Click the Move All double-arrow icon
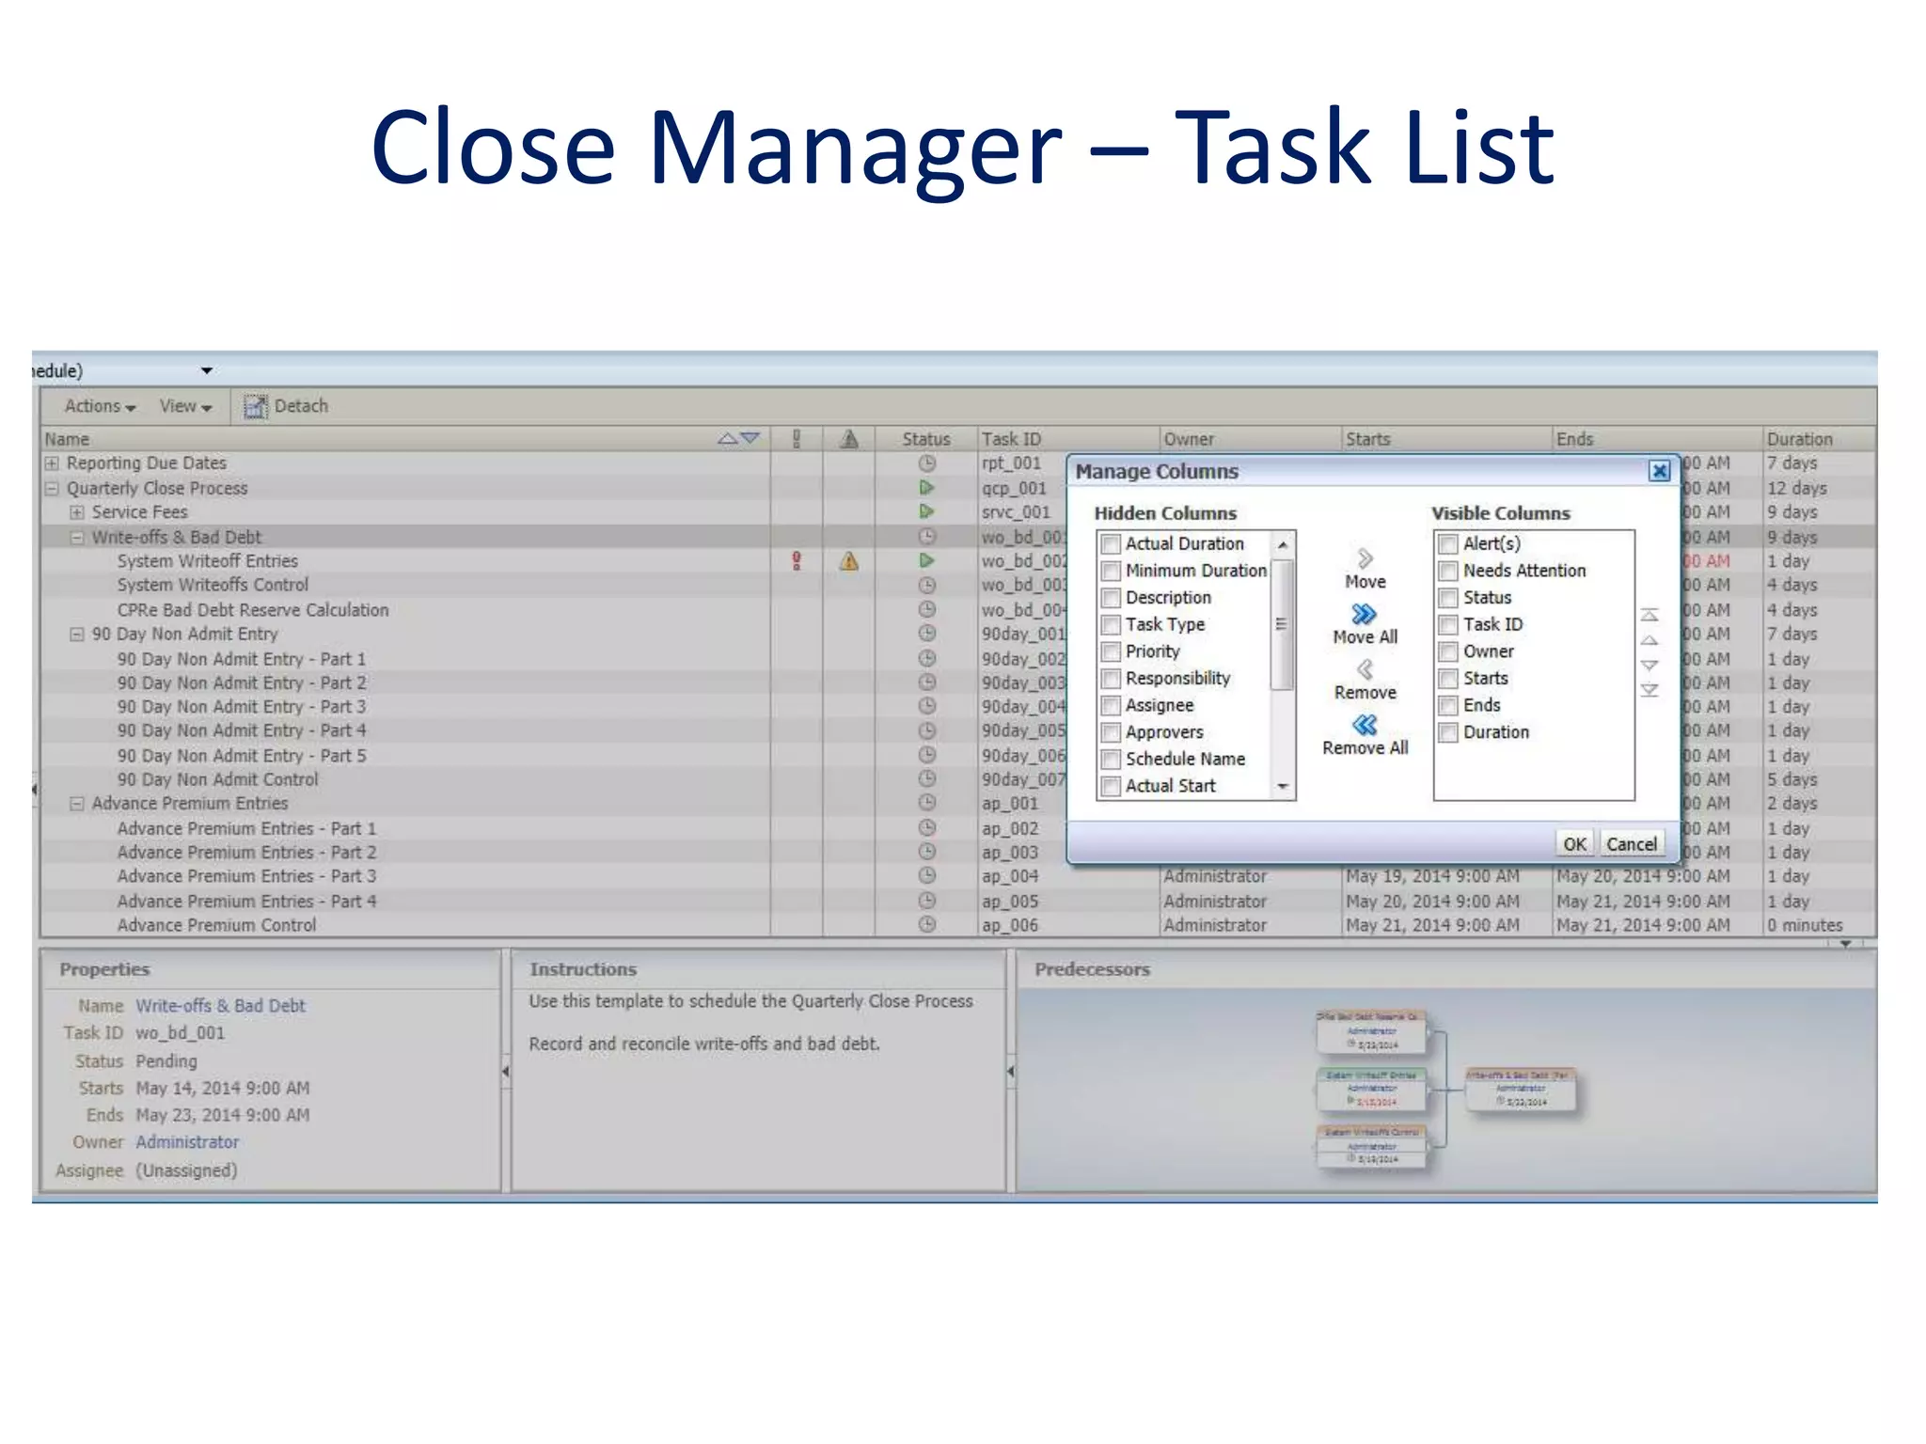Image resolution: width=1926 pixels, height=1444 pixels. click(1364, 614)
